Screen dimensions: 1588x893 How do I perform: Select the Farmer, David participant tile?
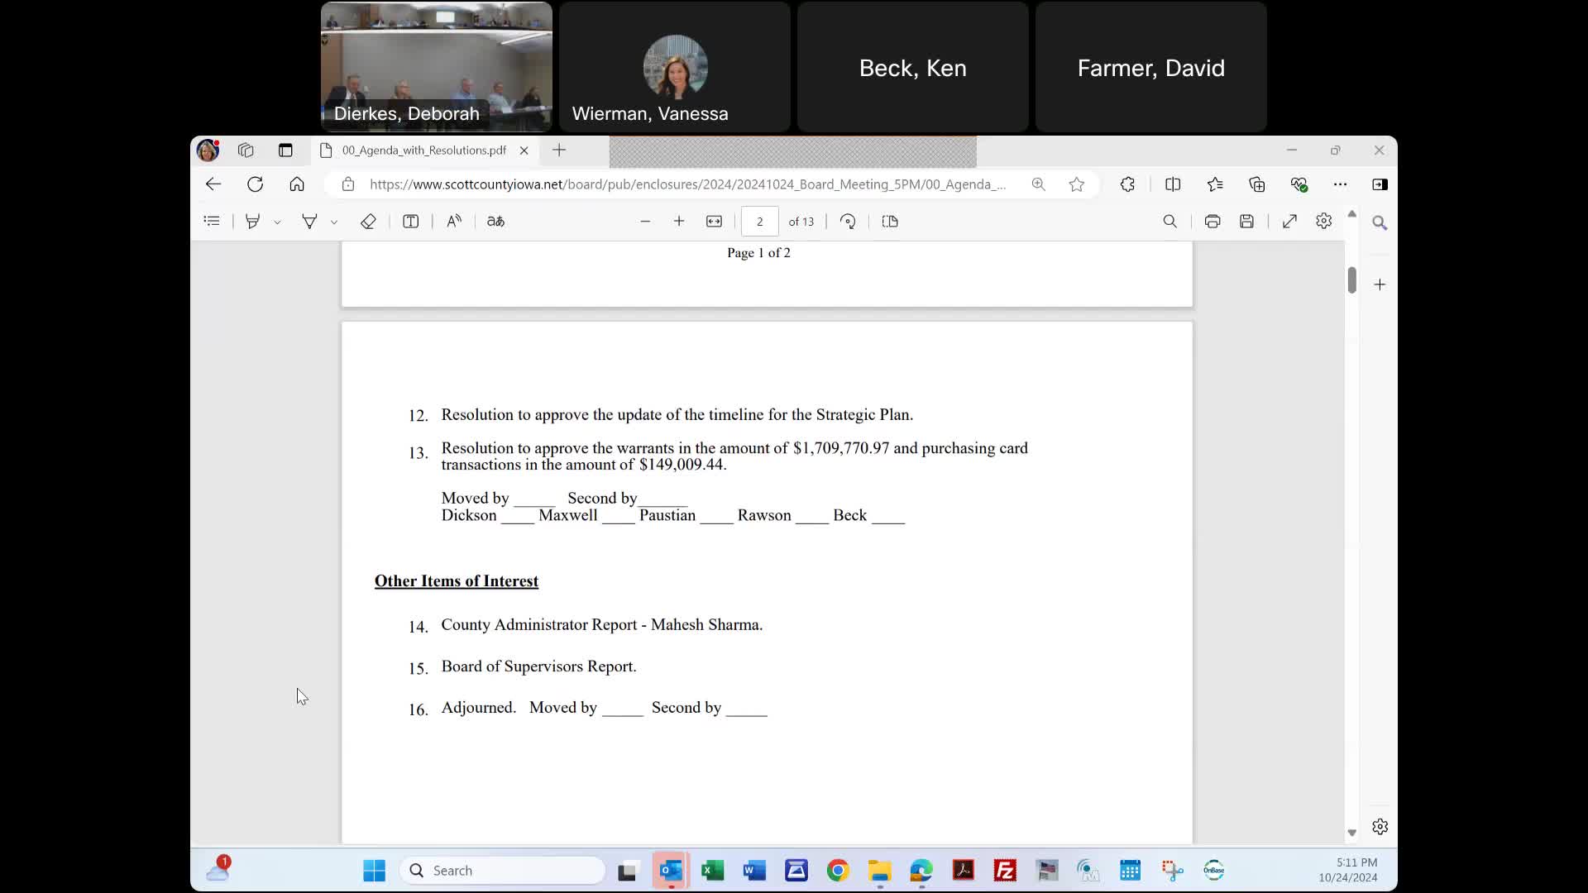pyautogui.click(x=1151, y=67)
